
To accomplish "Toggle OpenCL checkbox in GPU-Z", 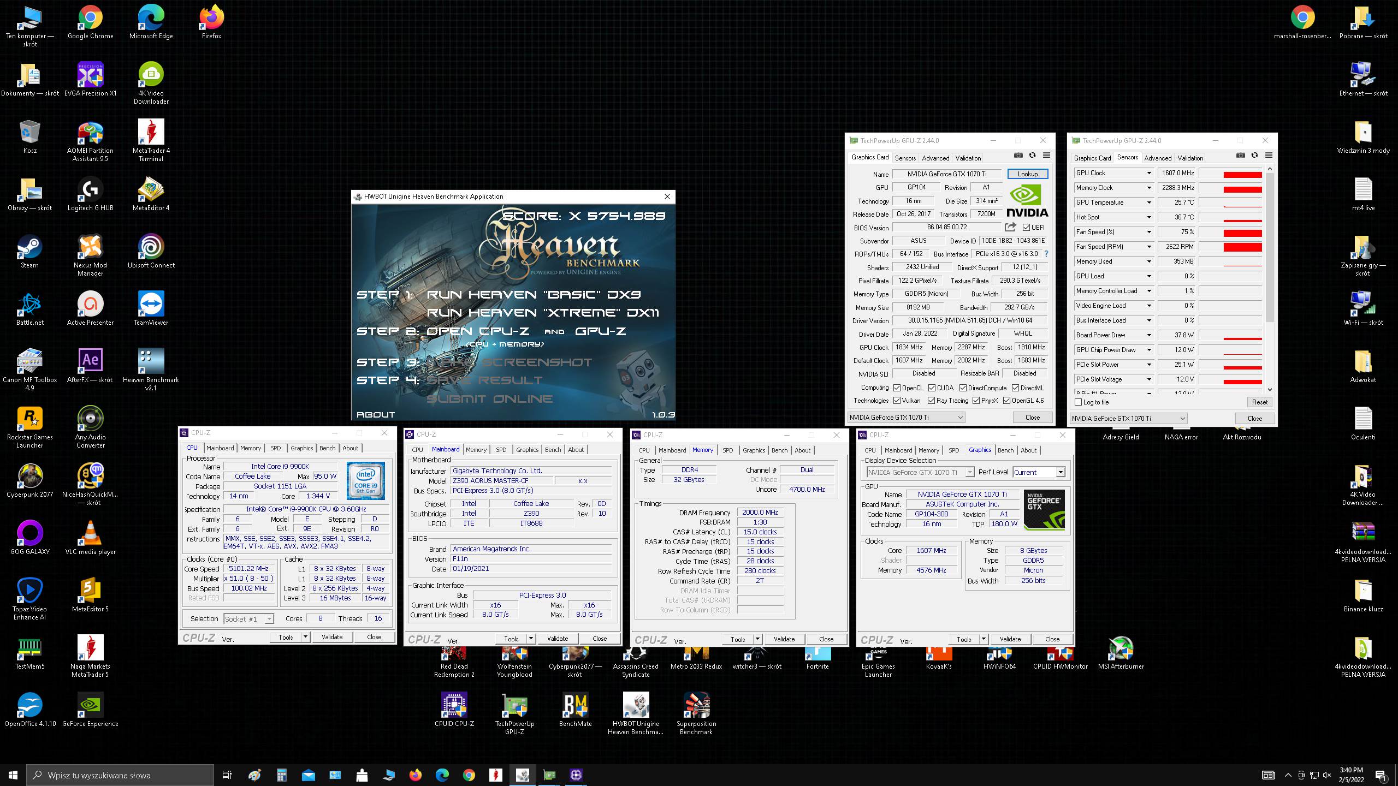I will (x=897, y=388).
